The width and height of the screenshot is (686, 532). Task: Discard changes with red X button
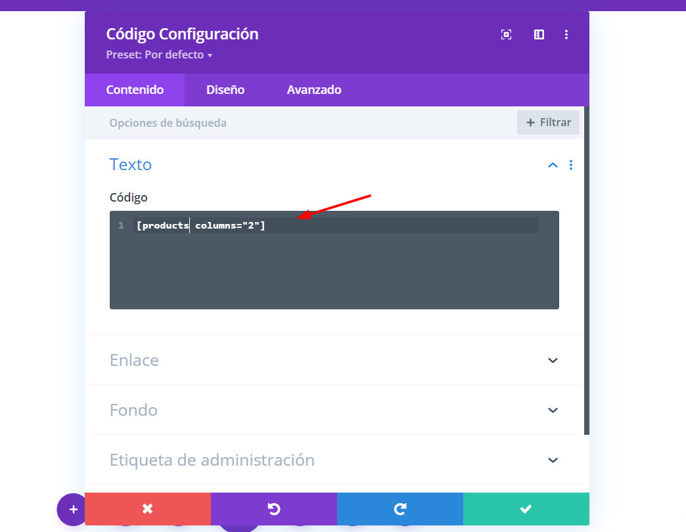[148, 509]
